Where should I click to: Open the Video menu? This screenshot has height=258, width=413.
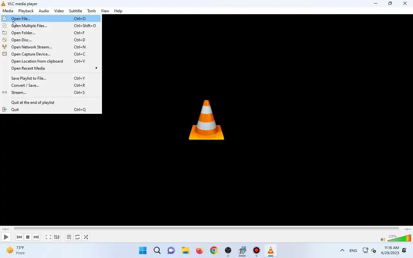click(59, 11)
